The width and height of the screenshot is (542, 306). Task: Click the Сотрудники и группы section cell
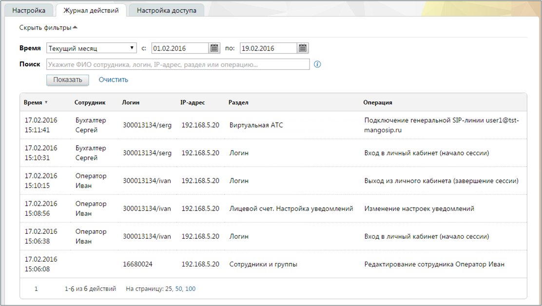click(x=263, y=264)
